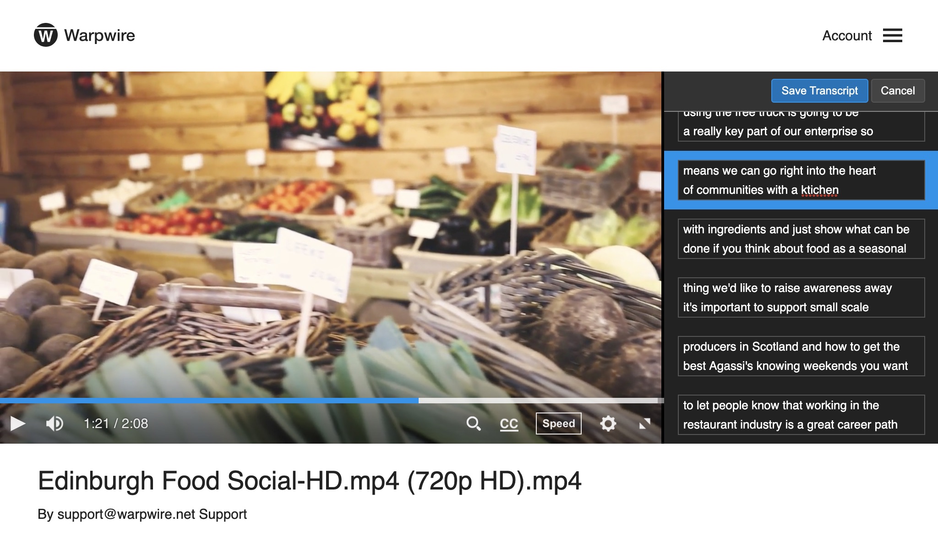938x550 pixels.
Task: Open the settings gear in player
Action: point(608,423)
